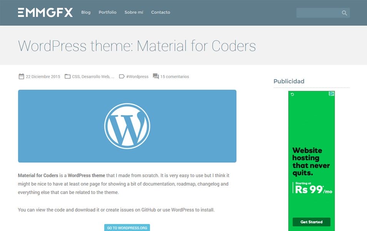The image size is (367, 231).
Task: Click the WordPress logo featured image
Action: [127, 126]
